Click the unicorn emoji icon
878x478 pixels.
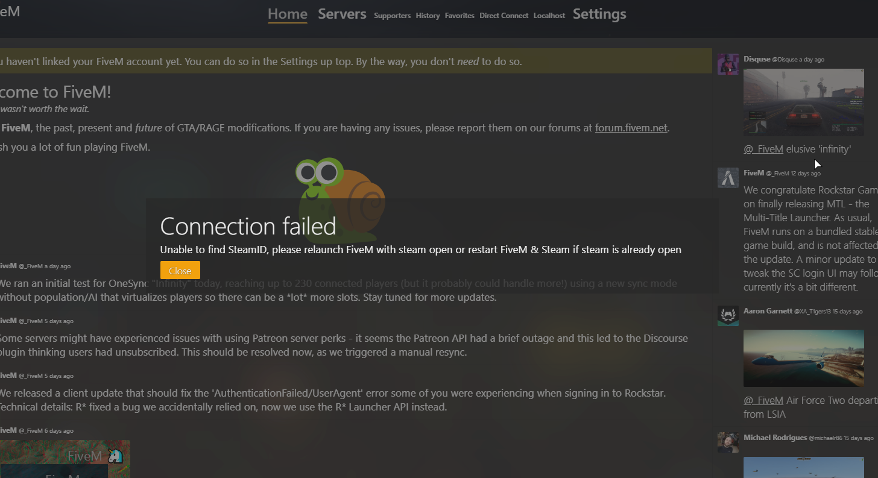(x=115, y=456)
